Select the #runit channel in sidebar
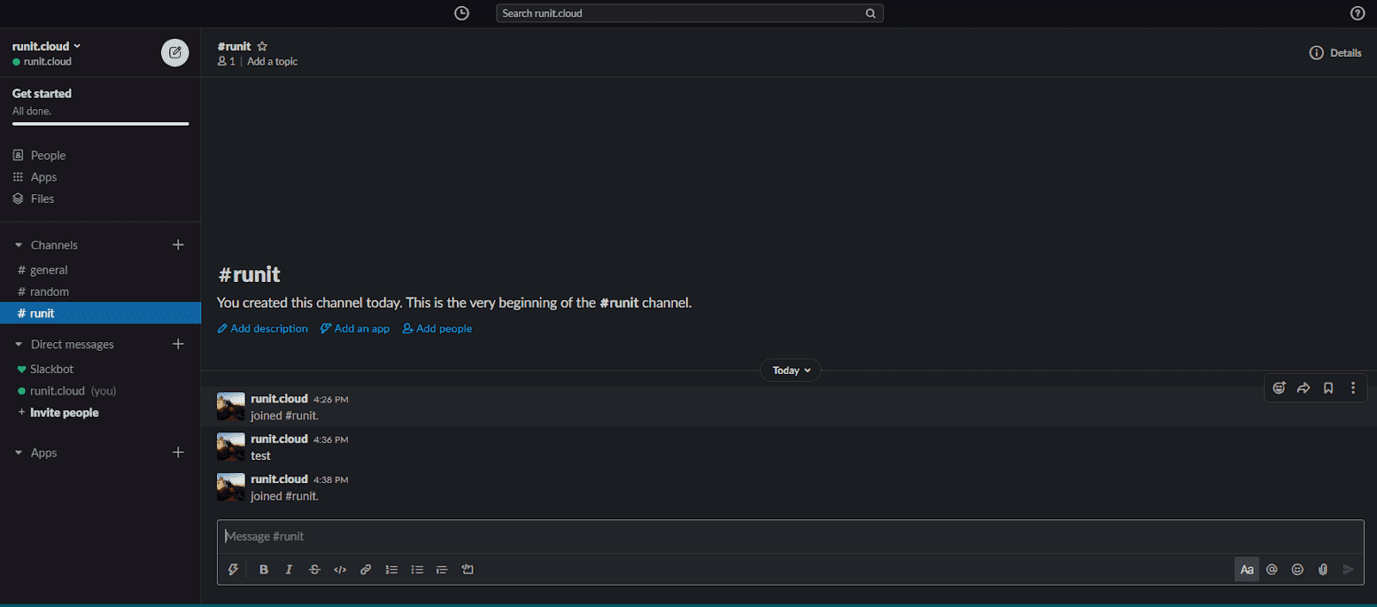Viewport: 1377px width, 607px height. [x=100, y=313]
